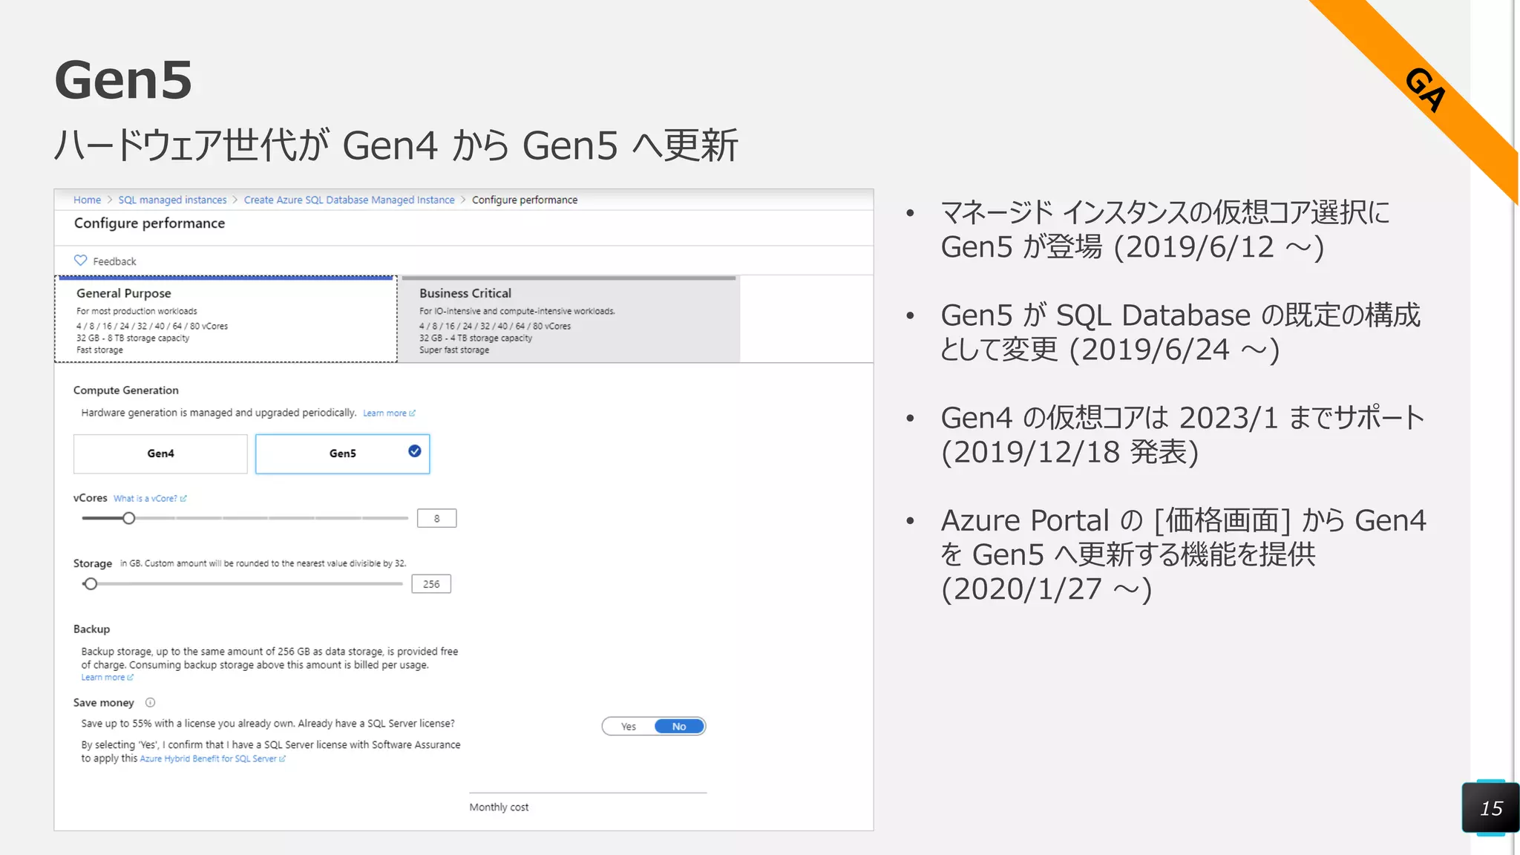This screenshot has width=1520, height=855.
Task: Click the Feedback heart icon
Action: [80, 261]
